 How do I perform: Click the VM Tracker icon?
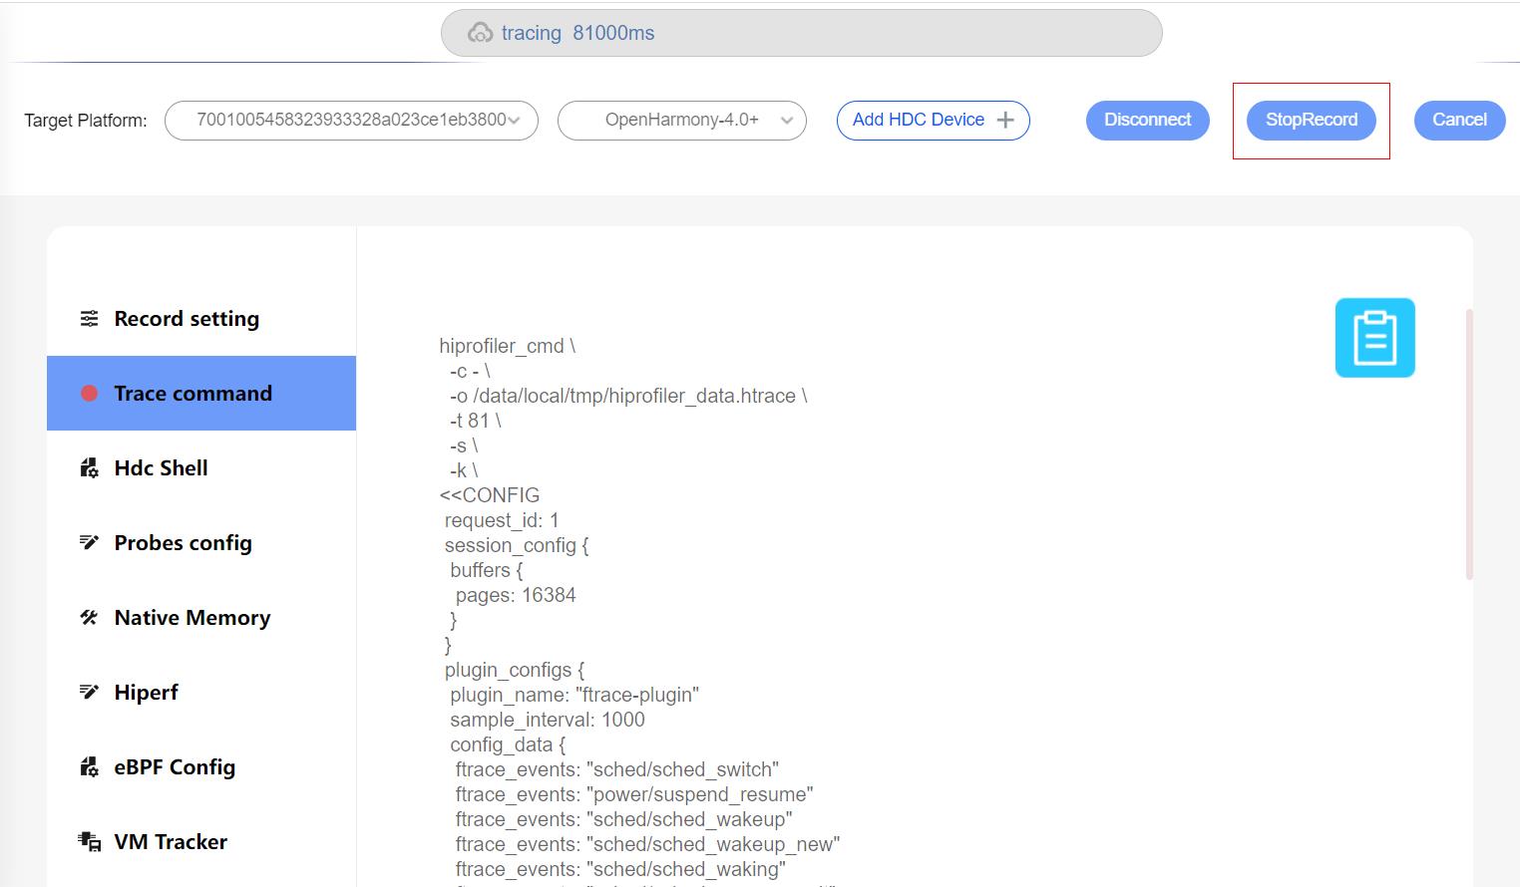click(90, 842)
